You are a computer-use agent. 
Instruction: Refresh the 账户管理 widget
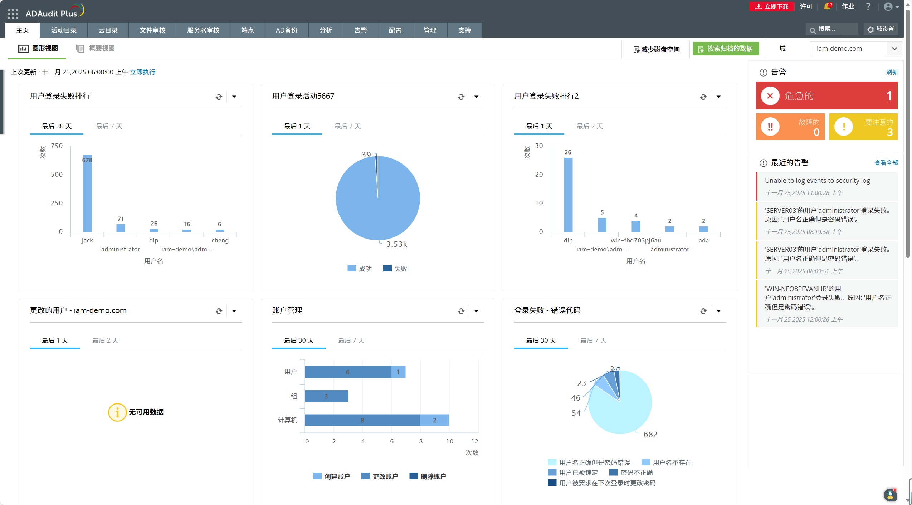(x=461, y=311)
